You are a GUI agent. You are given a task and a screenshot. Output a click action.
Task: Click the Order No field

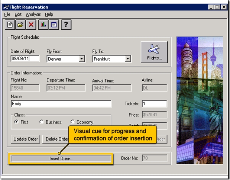154,158
